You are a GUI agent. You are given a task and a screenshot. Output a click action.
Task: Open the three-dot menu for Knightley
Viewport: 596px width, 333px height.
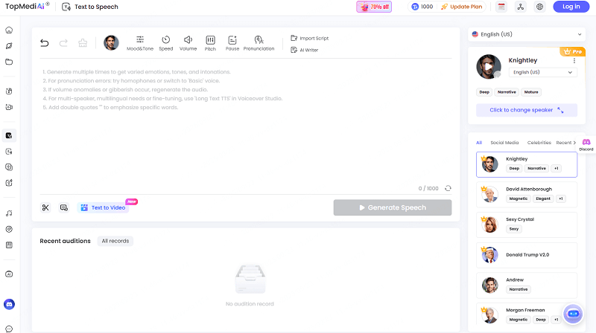[574, 61]
